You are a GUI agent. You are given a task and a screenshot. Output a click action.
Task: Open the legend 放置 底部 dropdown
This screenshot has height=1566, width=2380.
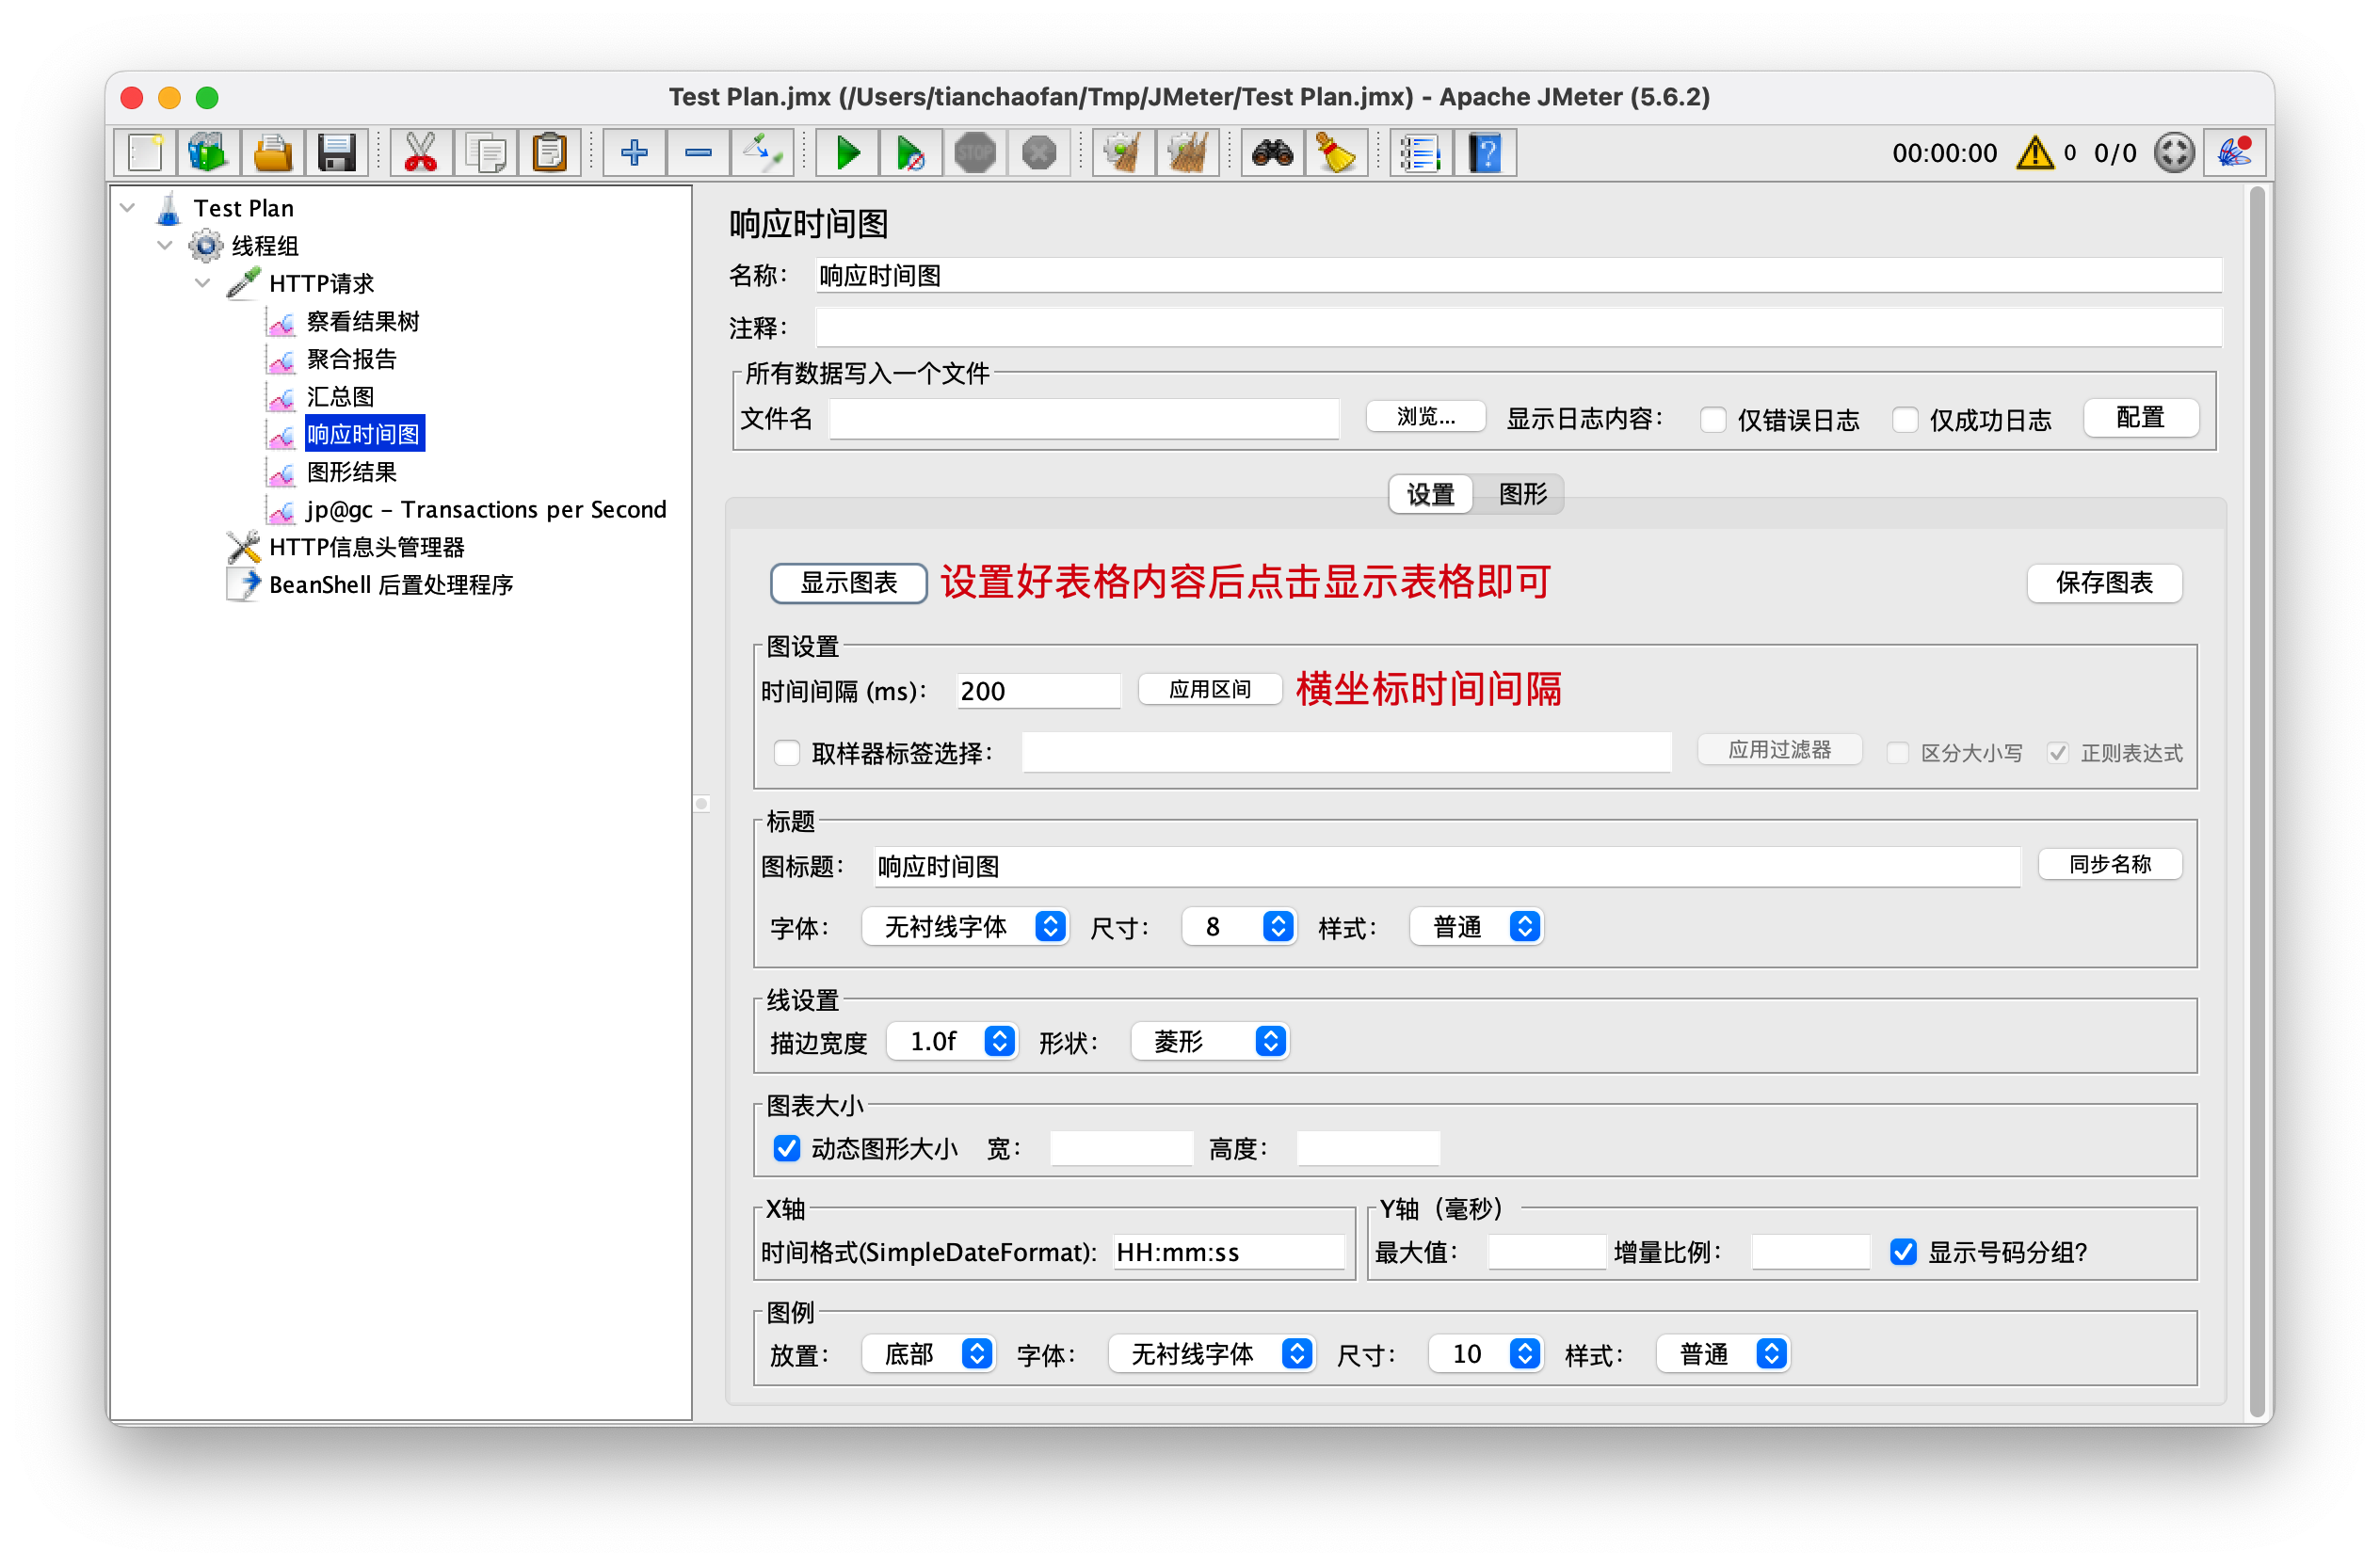click(x=928, y=1353)
